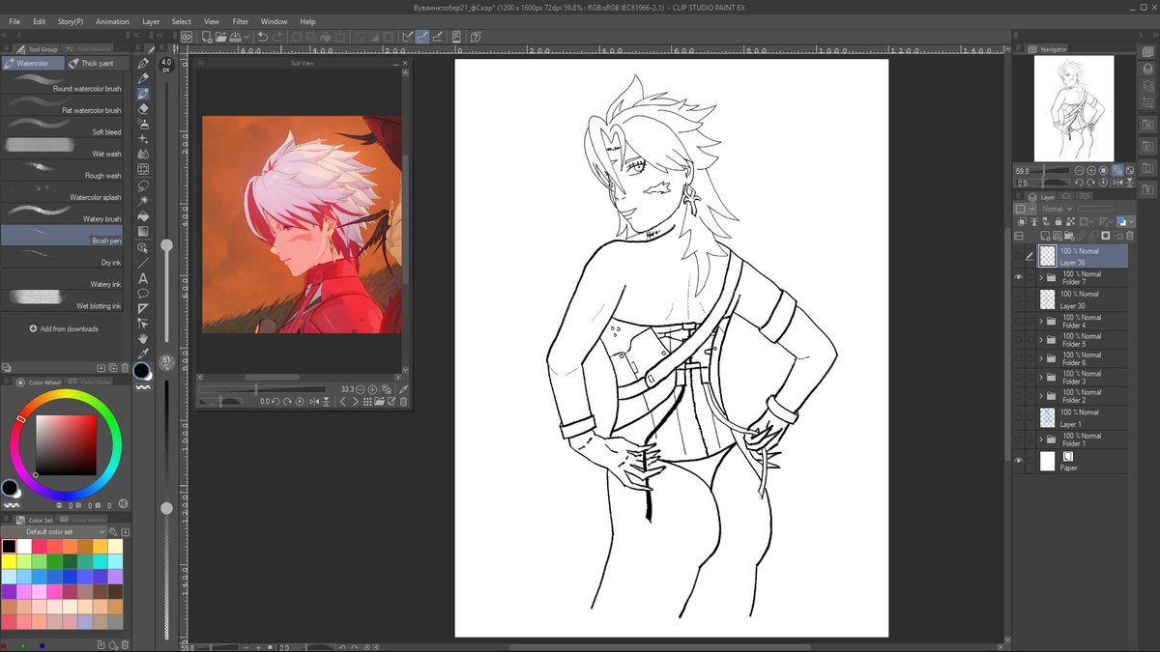Open the Default color set dropdown

coord(56,532)
